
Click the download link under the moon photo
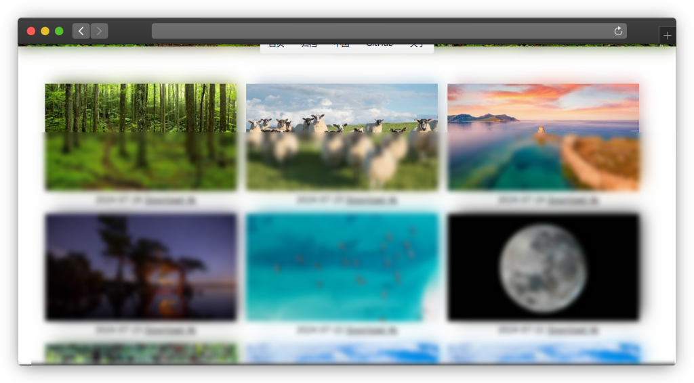573,330
